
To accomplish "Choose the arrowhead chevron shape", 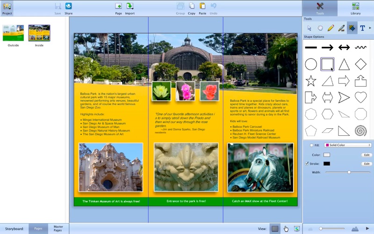I will [x=344, y=97].
